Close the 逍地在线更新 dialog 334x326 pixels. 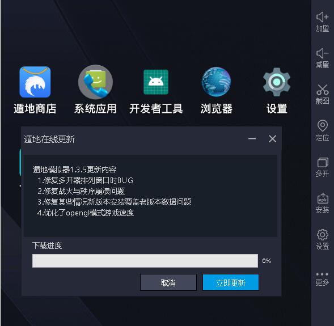pos(272,139)
